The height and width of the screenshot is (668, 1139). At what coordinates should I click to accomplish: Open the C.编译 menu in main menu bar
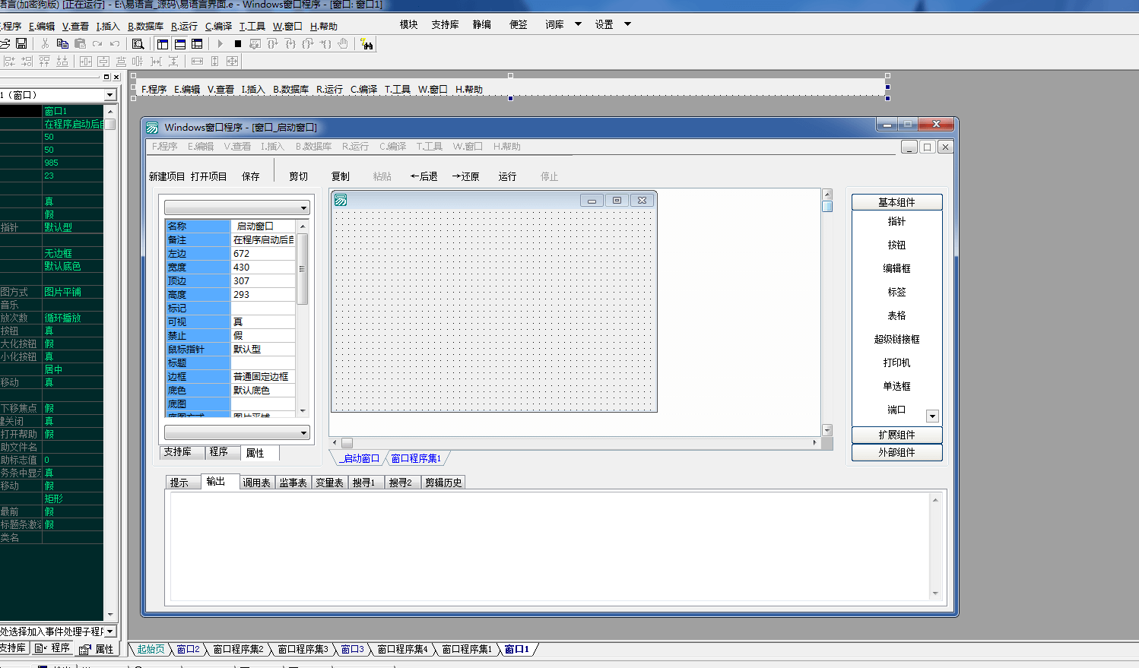(x=219, y=27)
